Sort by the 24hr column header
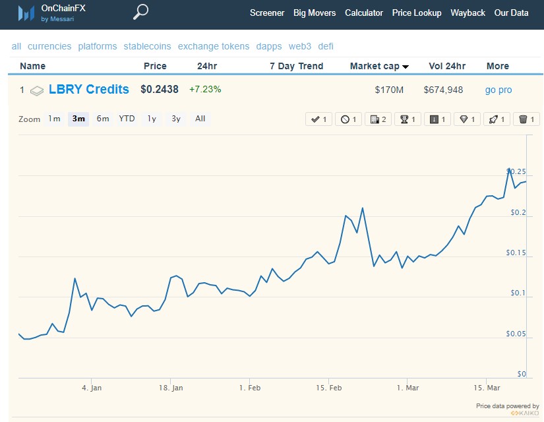 207,66
